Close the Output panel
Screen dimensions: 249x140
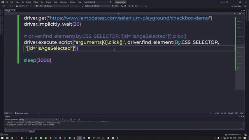[x=243, y=117]
